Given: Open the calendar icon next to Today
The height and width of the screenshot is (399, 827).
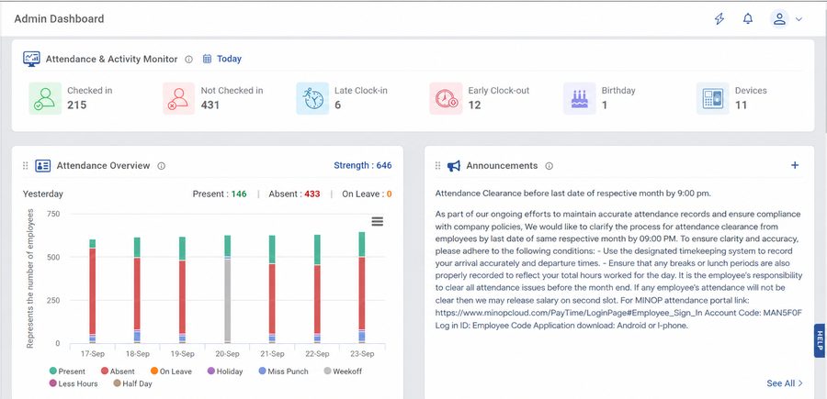Looking at the screenshot, I should (x=208, y=59).
